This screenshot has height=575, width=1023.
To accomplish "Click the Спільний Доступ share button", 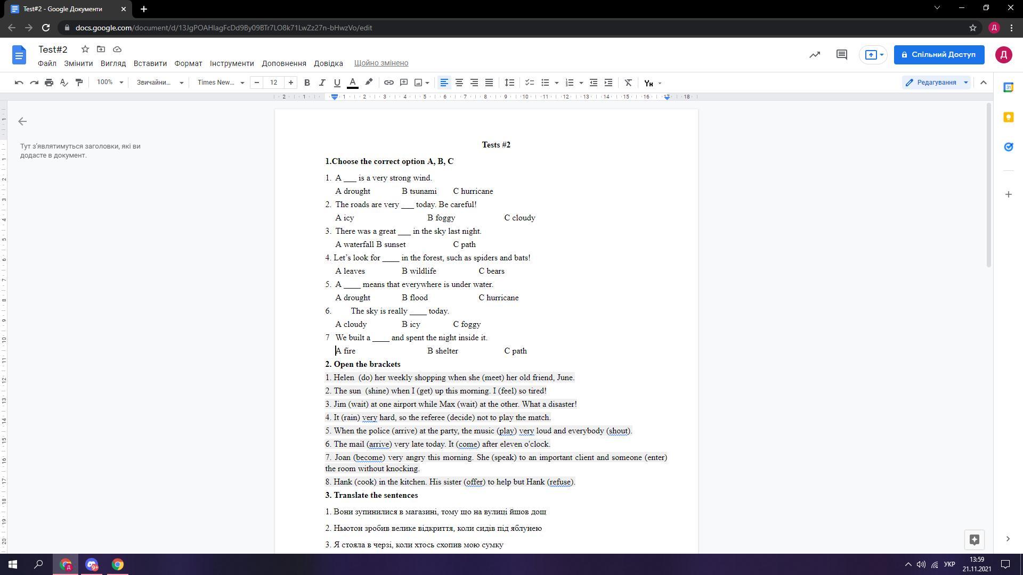I will 938,55.
